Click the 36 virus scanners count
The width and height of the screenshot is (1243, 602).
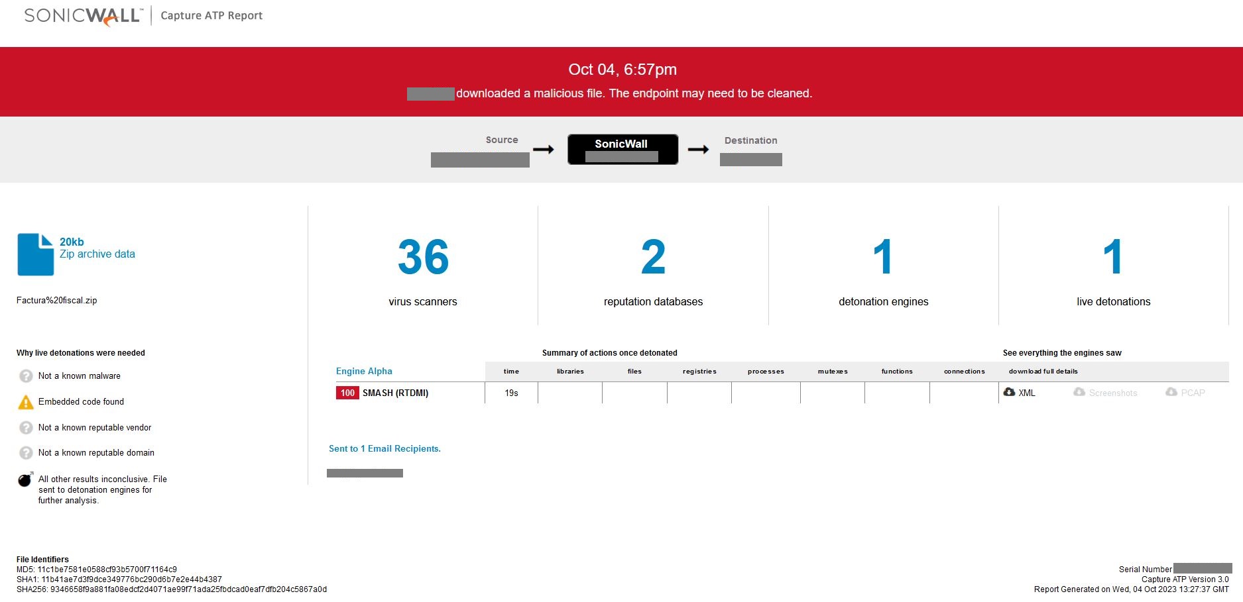coord(423,257)
